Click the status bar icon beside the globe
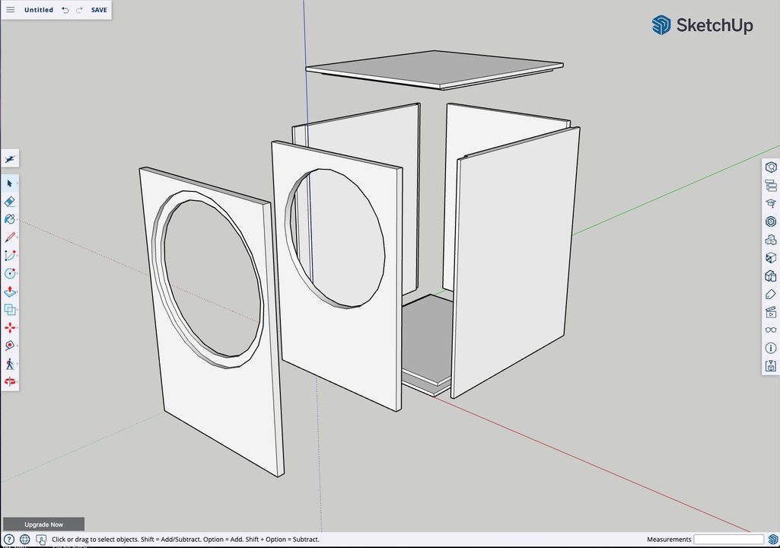 click(x=41, y=540)
